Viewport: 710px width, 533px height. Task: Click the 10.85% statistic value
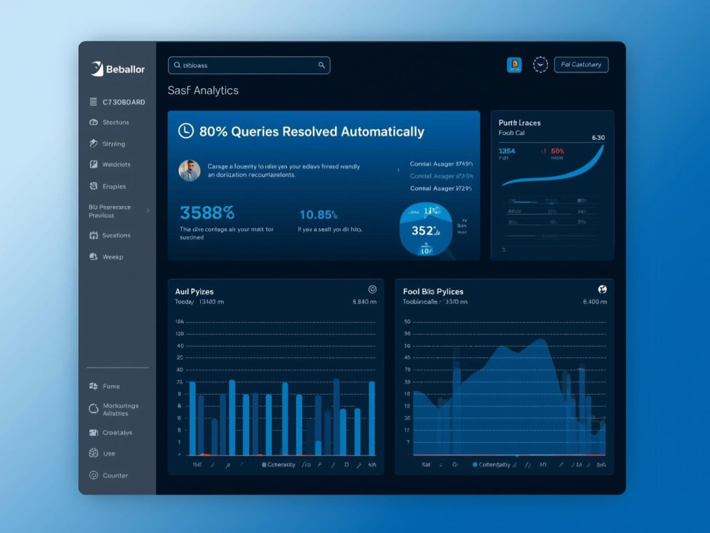pyautogui.click(x=319, y=215)
